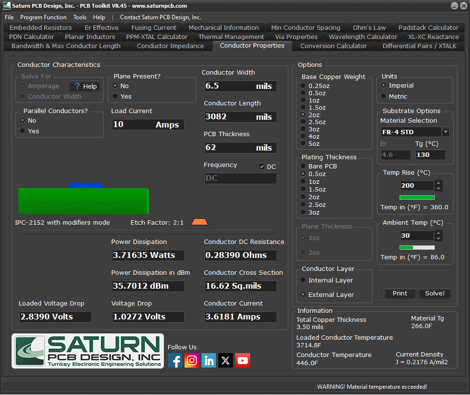This screenshot has height=395, width=470.
Task: Open the Ohm's Law tab
Action: pos(369,28)
